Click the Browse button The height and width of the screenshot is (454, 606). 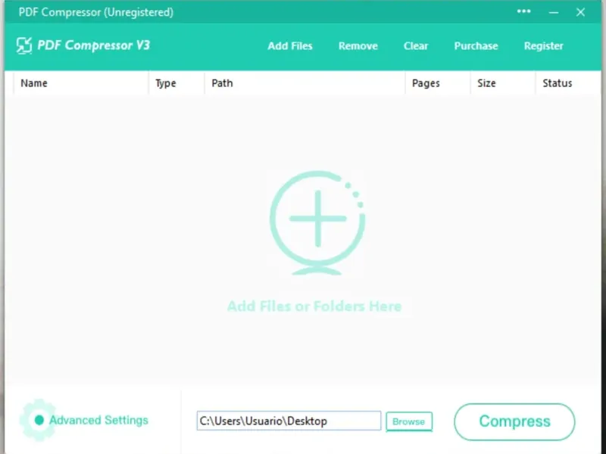(x=409, y=421)
